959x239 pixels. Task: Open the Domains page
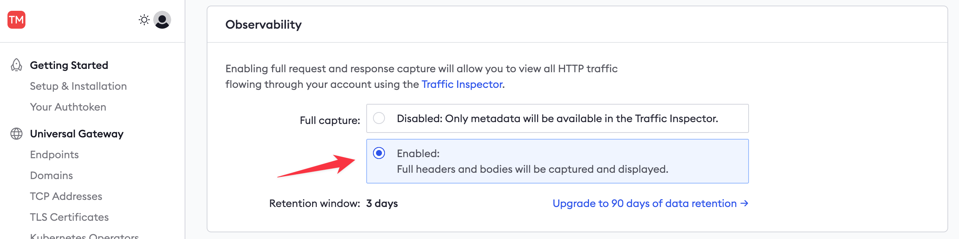coord(51,175)
